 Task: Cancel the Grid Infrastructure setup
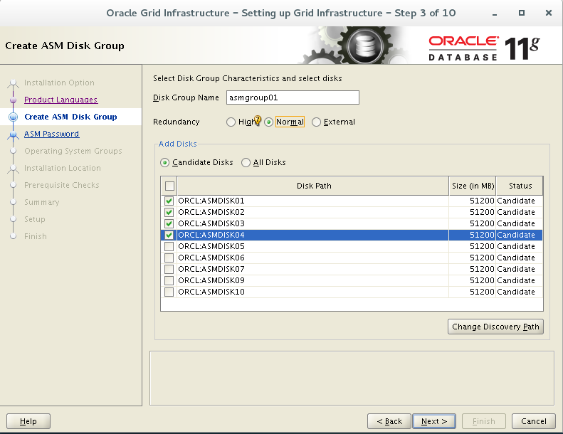tap(534, 421)
